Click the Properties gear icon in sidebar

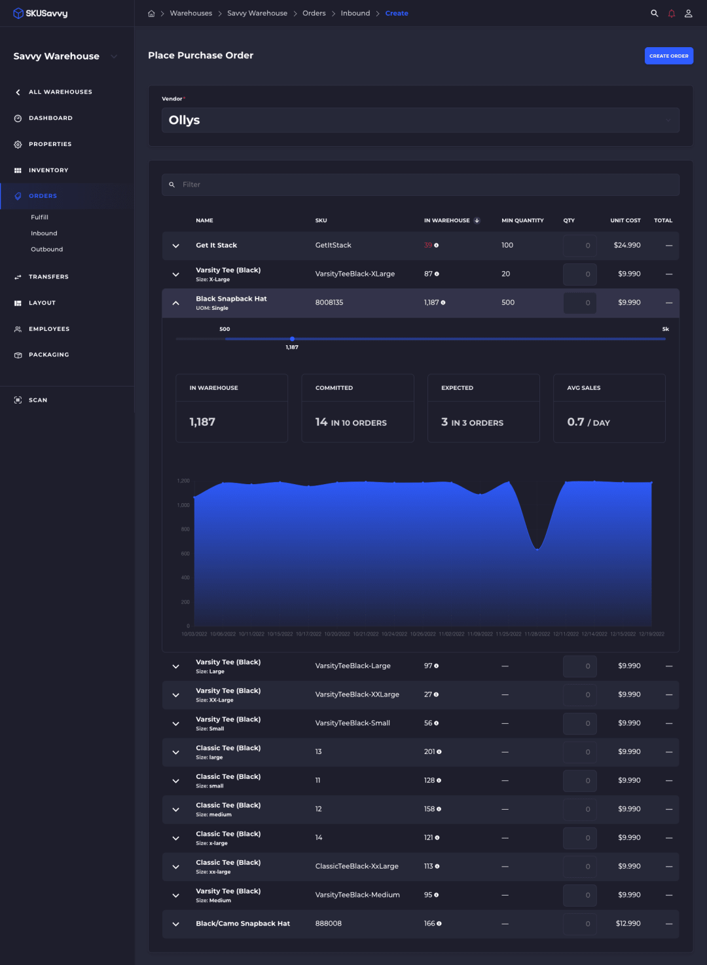pyautogui.click(x=18, y=144)
